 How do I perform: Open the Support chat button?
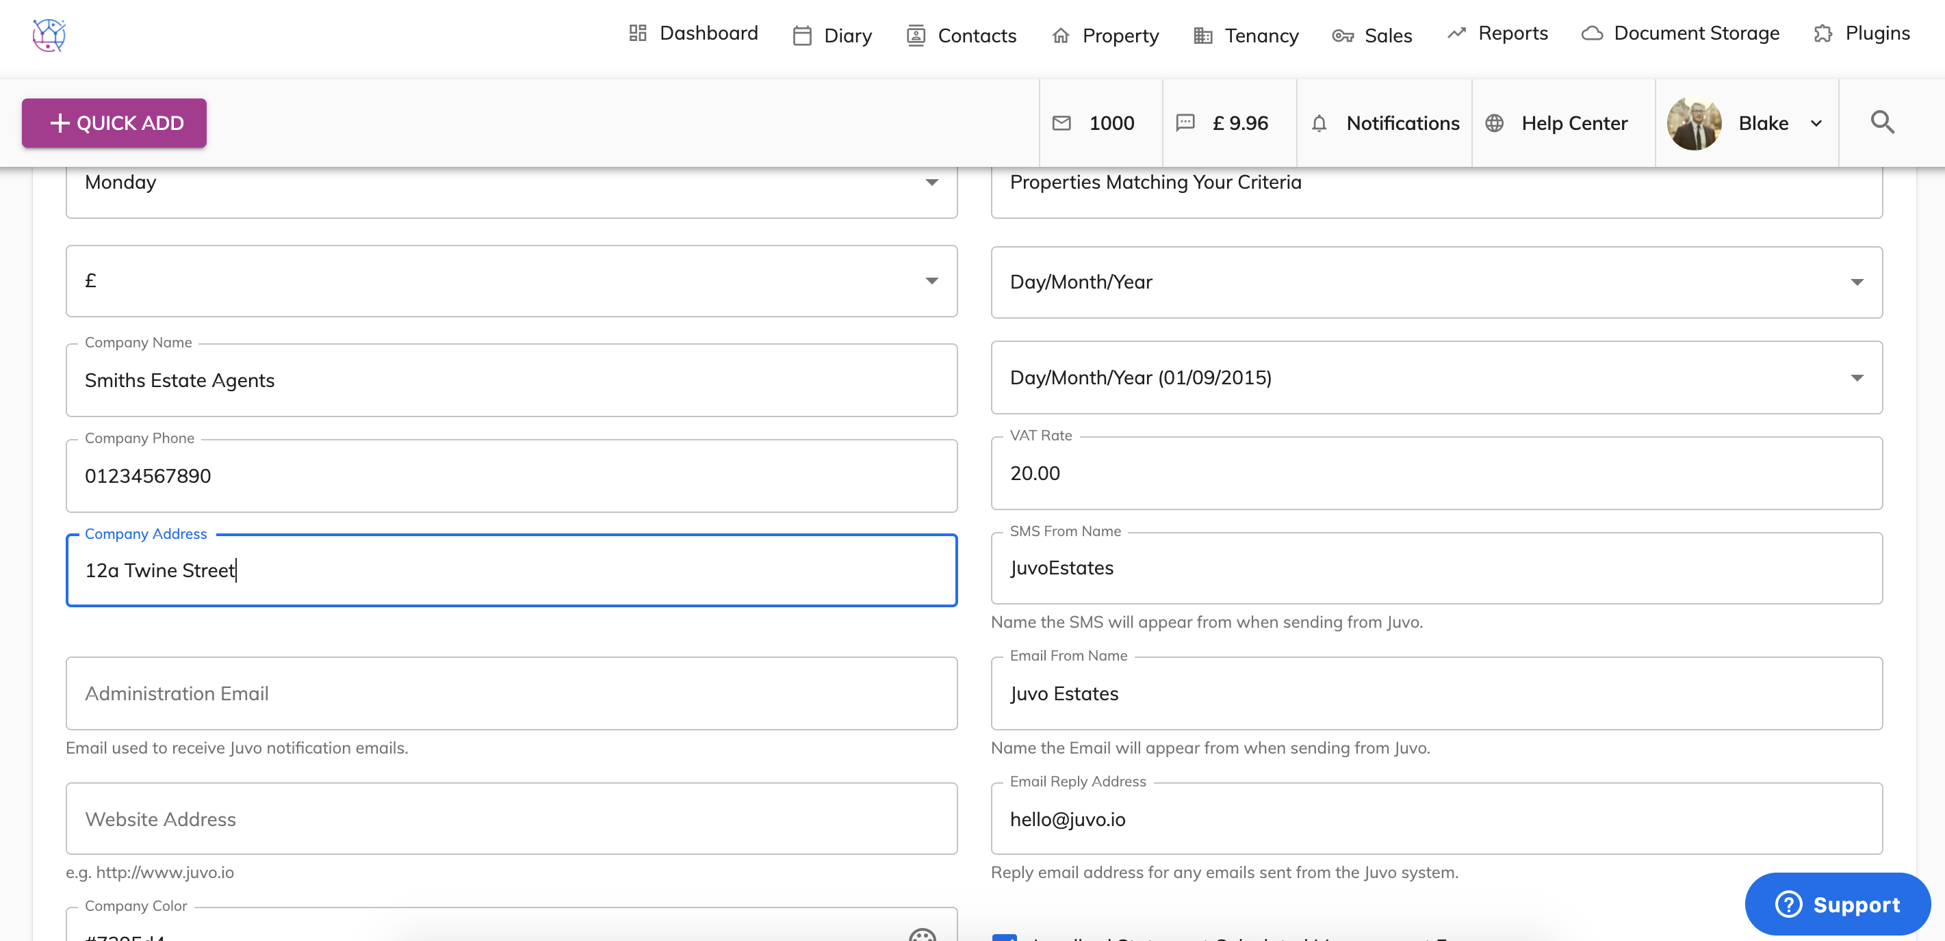coord(1837,904)
